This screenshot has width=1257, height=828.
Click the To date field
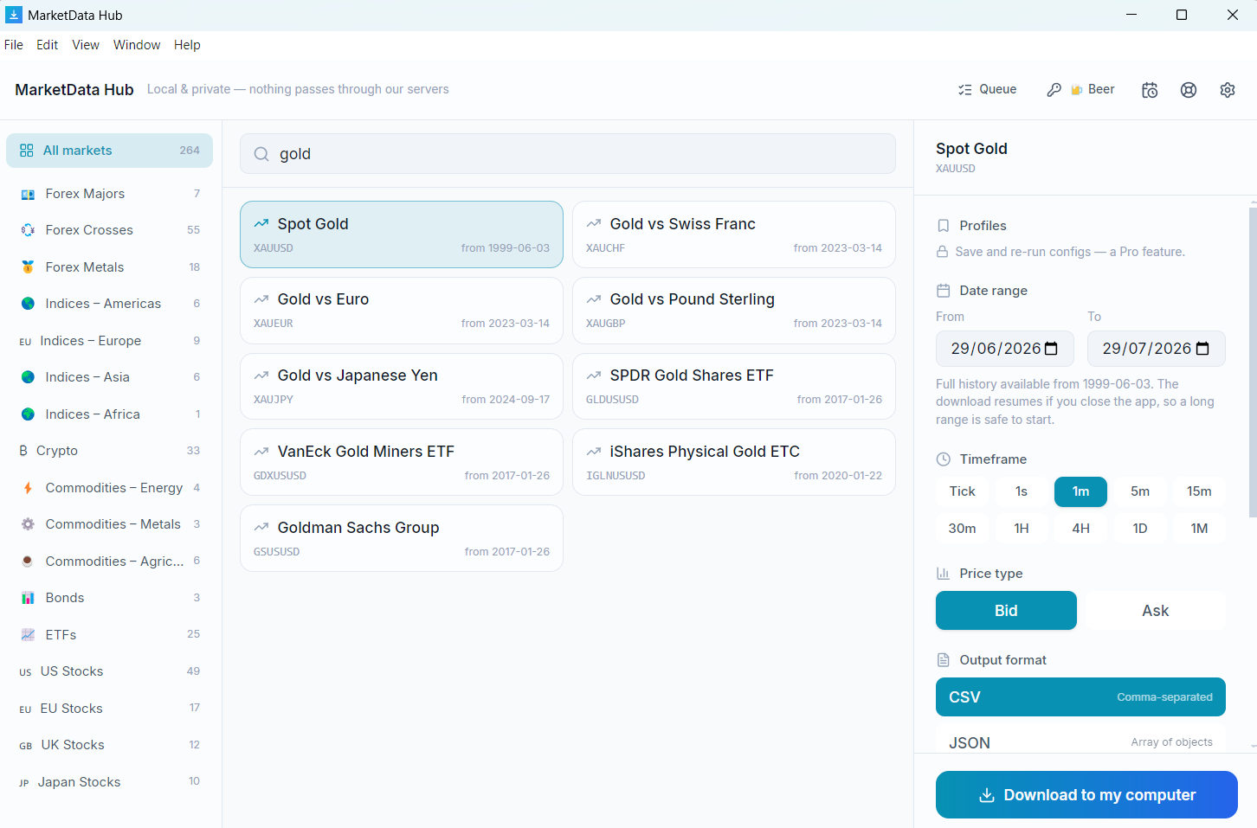[x=1157, y=349]
